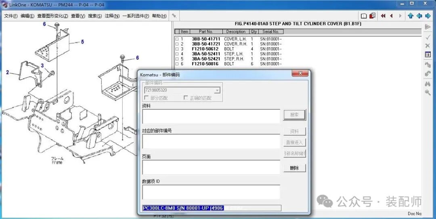Open the 搜索(S) menu
This screenshot has height=219, width=436.
click(95, 16)
